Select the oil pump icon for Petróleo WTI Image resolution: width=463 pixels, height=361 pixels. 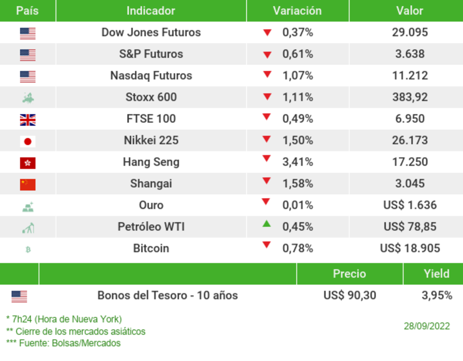coord(28,228)
